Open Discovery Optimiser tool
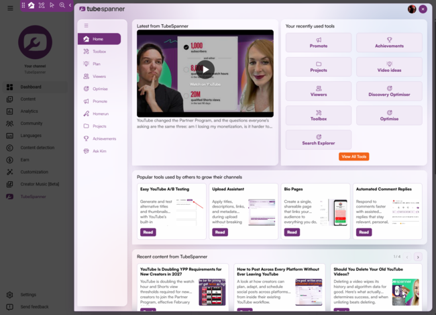 389,91
